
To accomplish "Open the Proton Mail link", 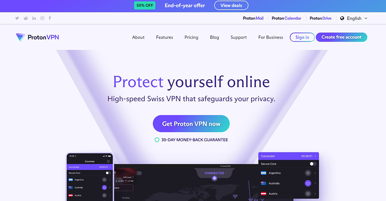I will click(253, 18).
